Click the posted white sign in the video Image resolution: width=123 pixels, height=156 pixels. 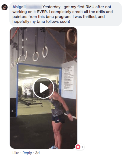tap(69, 78)
